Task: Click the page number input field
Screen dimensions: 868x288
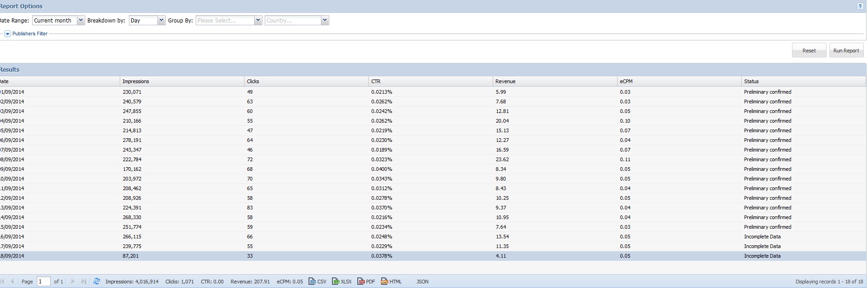Action: click(x=43, y=282)
